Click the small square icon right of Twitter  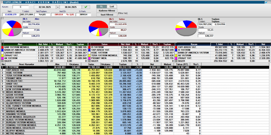tap(269, 2)
